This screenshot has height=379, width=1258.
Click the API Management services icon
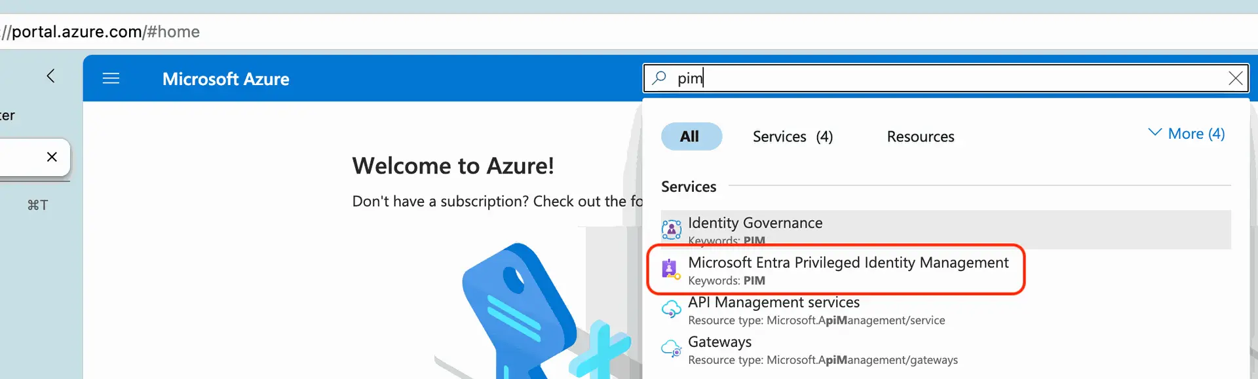[x=671, y=309]
